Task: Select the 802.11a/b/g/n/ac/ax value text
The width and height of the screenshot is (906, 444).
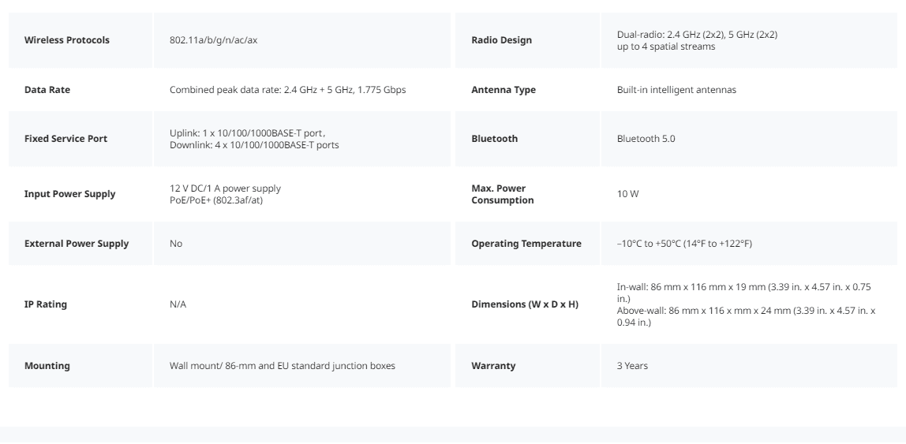Action: (213, 40)
